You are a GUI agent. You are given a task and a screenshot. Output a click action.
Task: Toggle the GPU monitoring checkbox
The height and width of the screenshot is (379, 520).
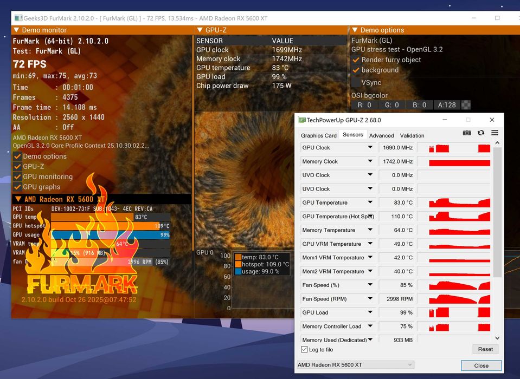[17, 177]
